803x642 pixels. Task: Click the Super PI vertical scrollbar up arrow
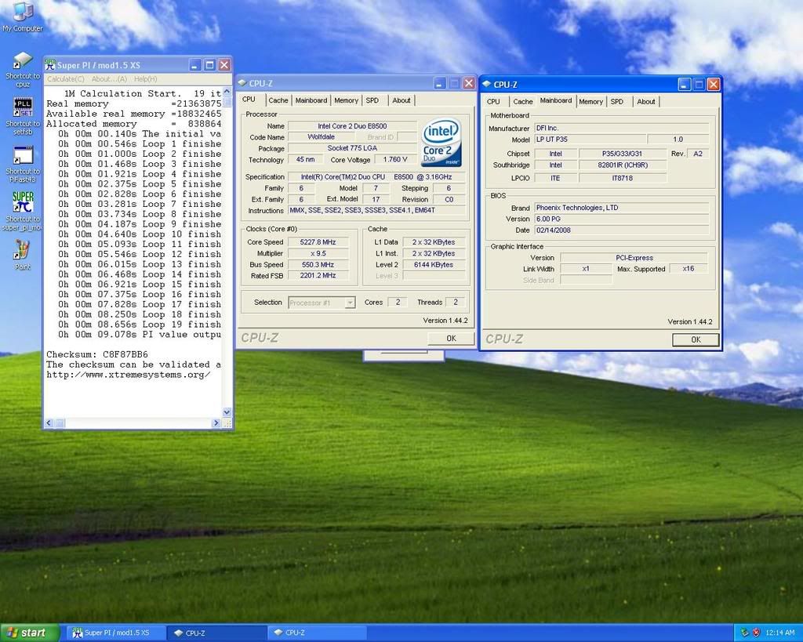coord(227,92)
